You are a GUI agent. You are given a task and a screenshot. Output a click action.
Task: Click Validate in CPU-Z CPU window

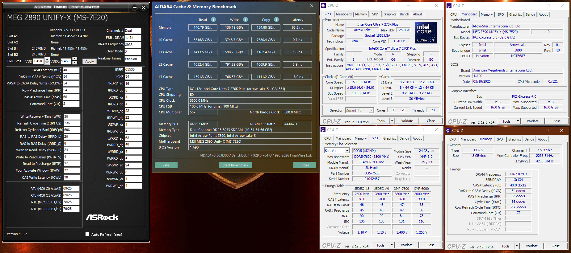pyautogui.click(x=407, y=121)
